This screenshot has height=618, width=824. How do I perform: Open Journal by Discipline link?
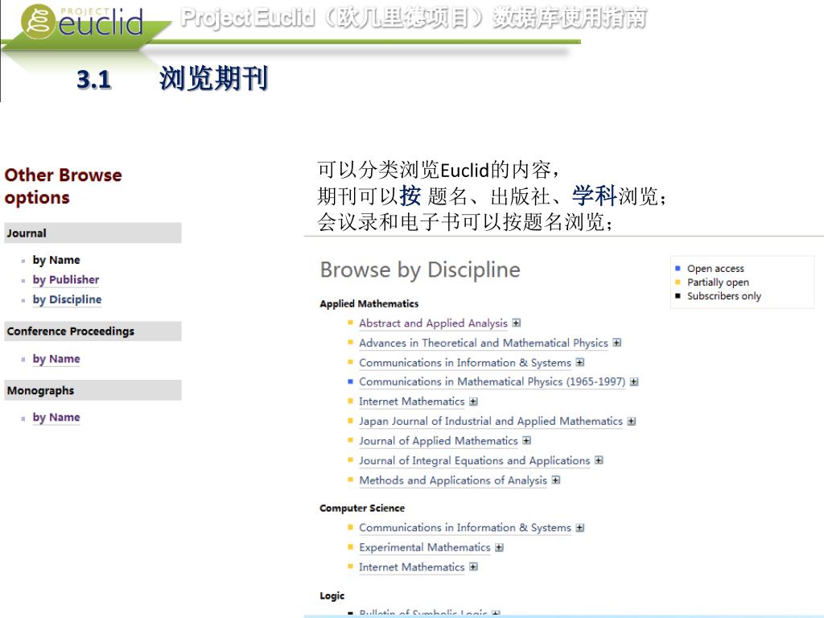(x=67, y=299)
